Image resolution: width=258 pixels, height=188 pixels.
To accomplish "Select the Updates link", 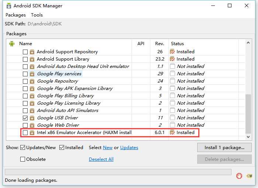I will coord(129,148).
